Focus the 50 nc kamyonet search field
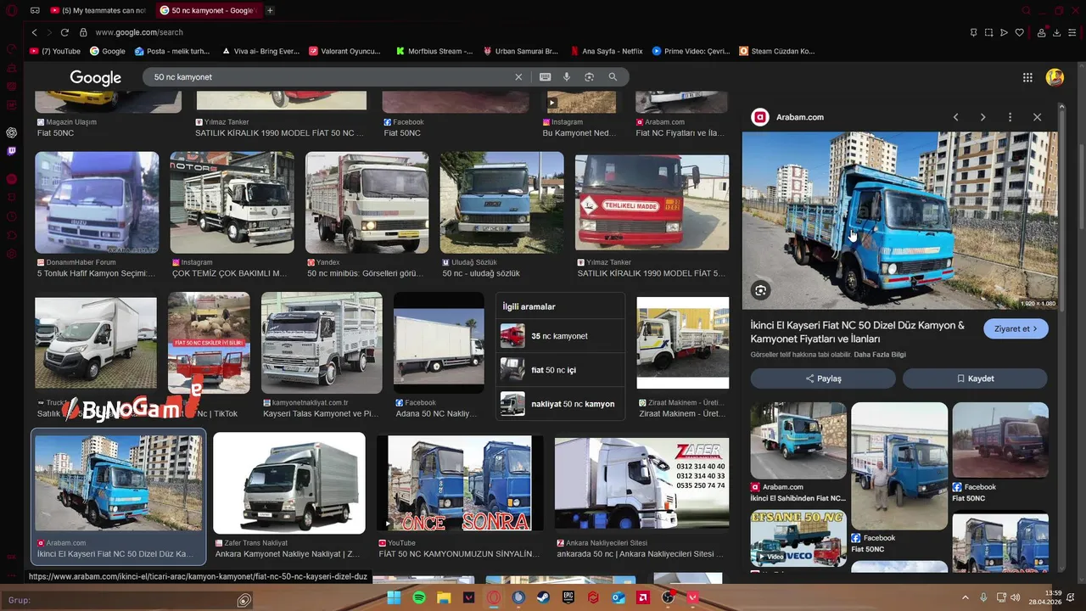Image resolution: width=1086 pixels, height=611 pixels. click(331, 77)
